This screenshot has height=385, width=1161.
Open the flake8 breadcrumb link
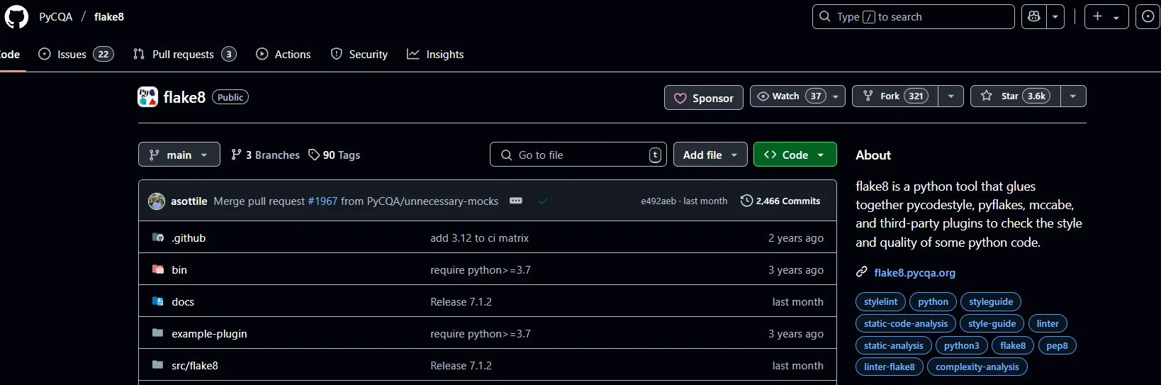coord(109,16)
